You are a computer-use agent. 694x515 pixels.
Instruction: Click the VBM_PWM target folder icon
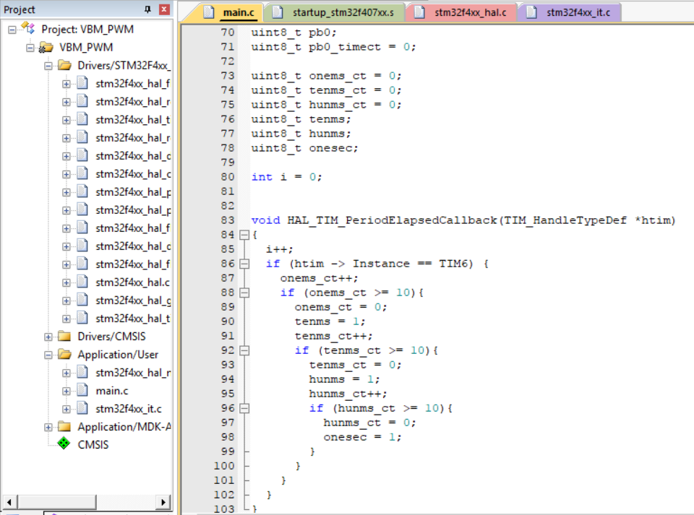point(46,48)
